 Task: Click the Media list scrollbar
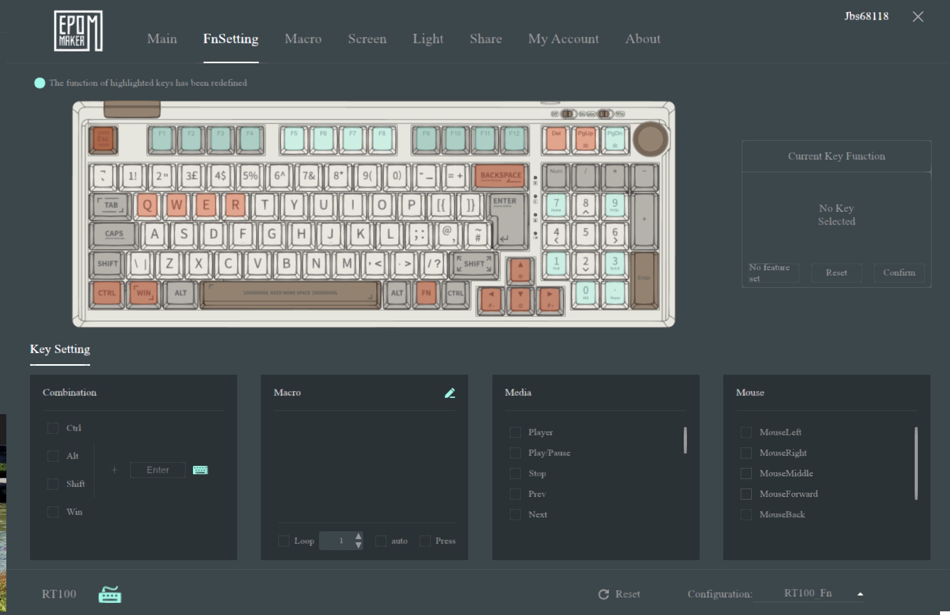coord(685,440)
